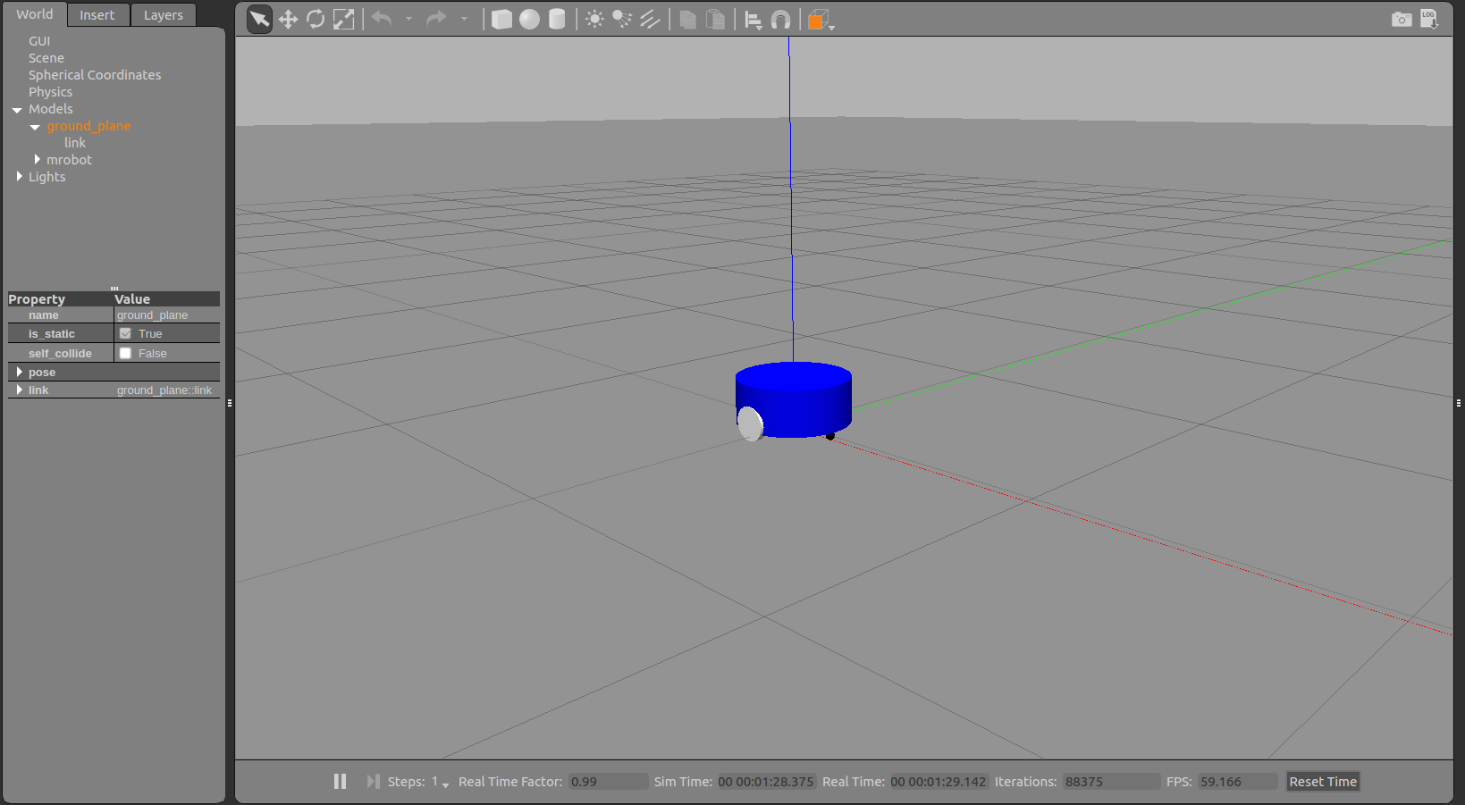Pause the simulation
The image size is (1465, 805).
(340, 781)
